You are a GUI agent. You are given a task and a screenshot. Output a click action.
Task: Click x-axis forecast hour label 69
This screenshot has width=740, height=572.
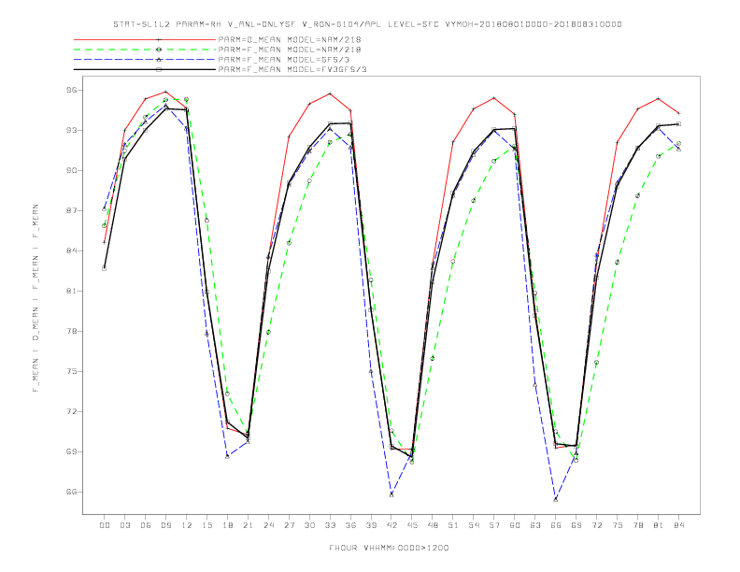coord(576,525)
